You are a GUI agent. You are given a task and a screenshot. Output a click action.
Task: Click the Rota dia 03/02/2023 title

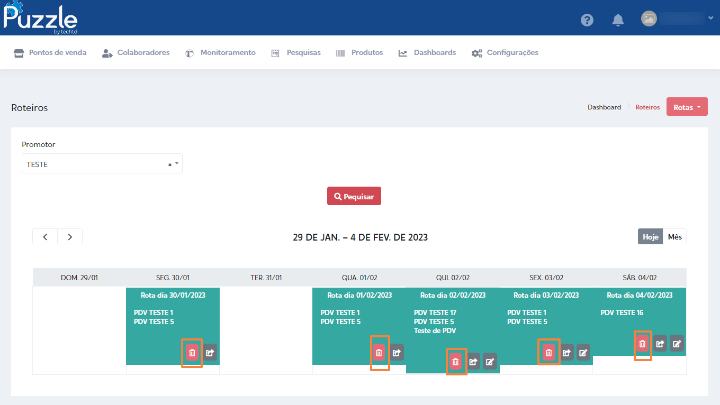(546, 295)
